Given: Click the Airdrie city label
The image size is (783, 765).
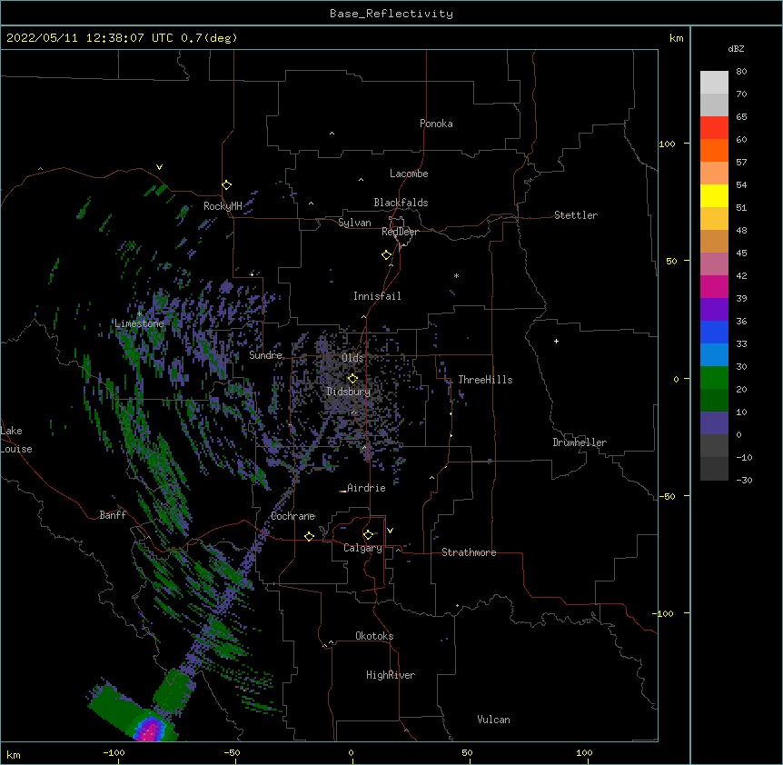Looking at the screenshot, I should point(367,488).
